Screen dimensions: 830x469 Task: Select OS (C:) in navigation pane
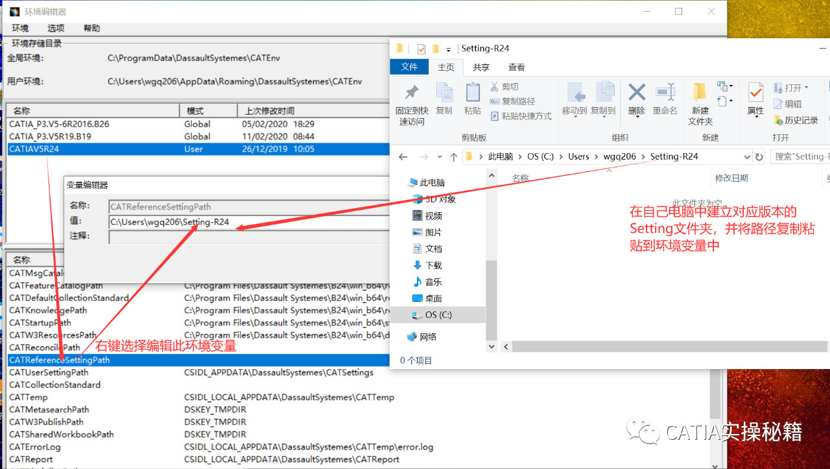(438, 315)
